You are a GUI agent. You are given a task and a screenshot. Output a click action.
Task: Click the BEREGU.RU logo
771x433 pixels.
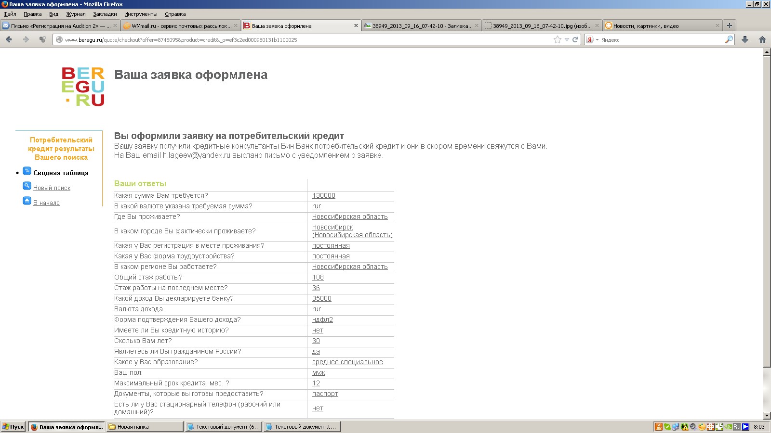click(83, 87)
